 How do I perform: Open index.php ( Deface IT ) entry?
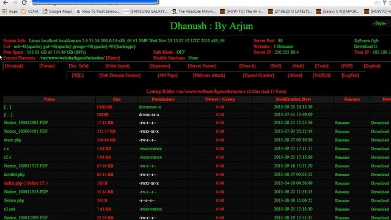(x=26, y=183)
